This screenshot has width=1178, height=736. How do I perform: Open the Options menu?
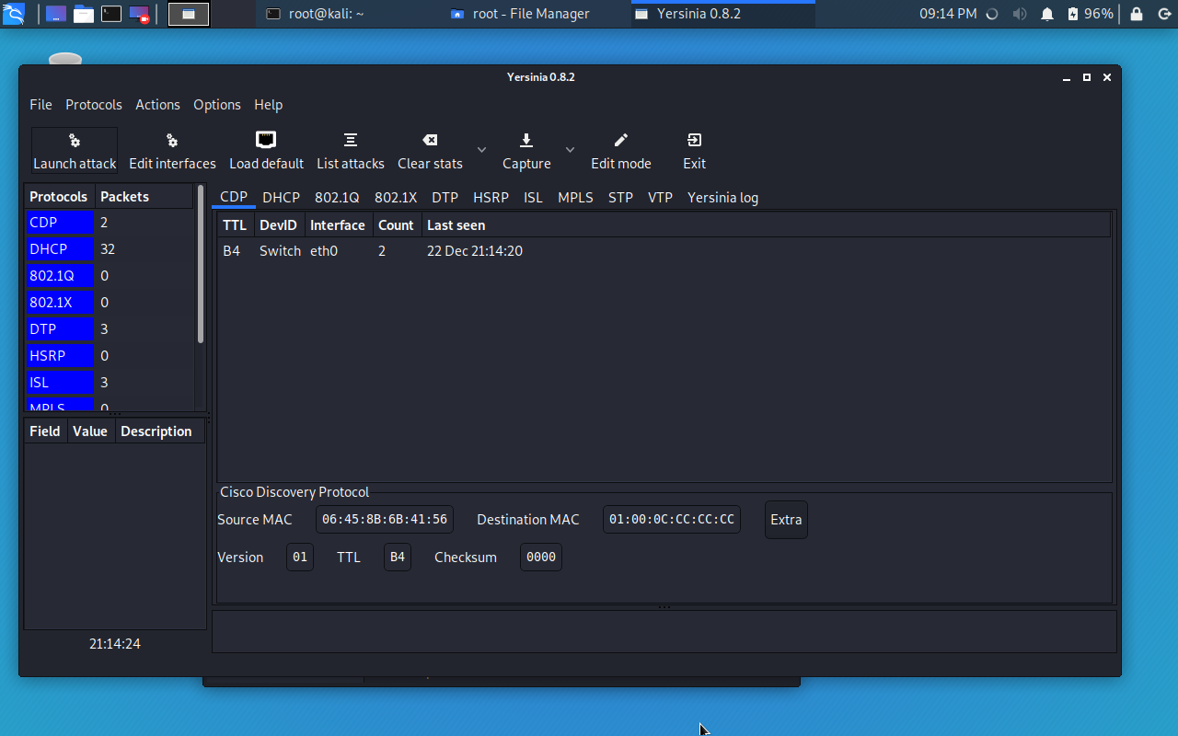pos(217,105)
